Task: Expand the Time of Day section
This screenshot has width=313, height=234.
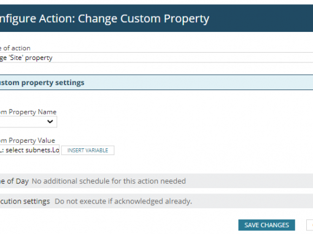Action: (156, 181)
